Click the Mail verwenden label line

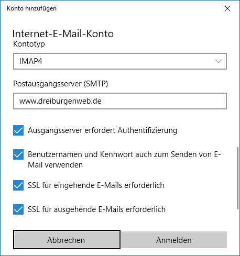point(55,165)
